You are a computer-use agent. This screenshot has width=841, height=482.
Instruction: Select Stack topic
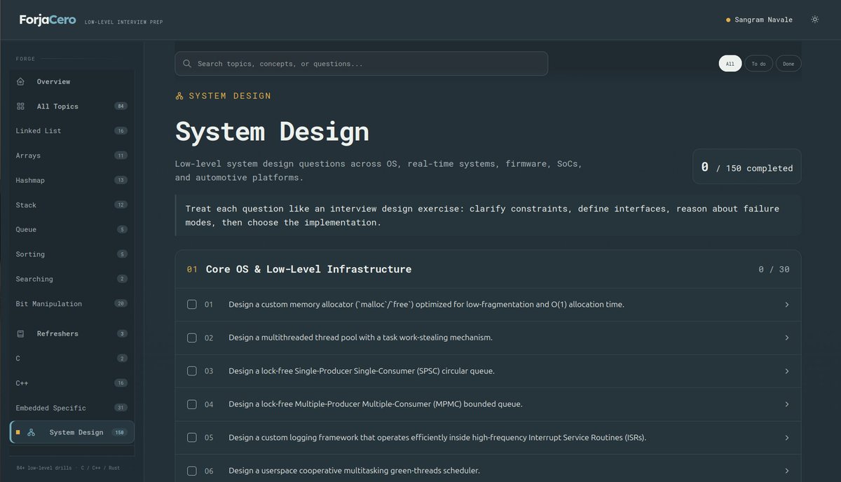[71, 205]
